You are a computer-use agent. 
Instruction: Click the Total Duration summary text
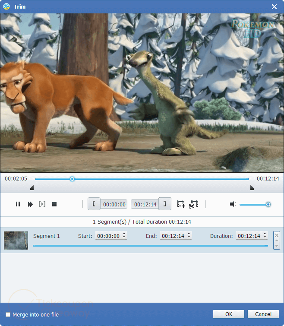coord(142,222)
